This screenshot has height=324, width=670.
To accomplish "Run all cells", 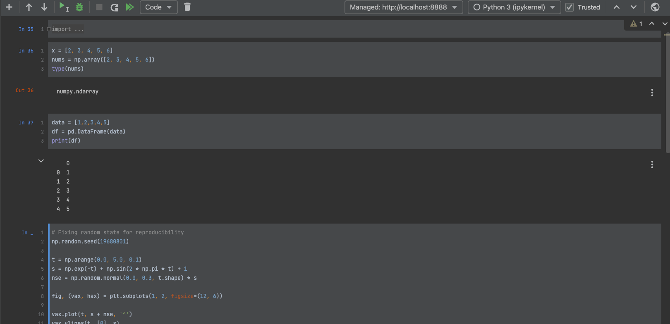I will point(130,7).
